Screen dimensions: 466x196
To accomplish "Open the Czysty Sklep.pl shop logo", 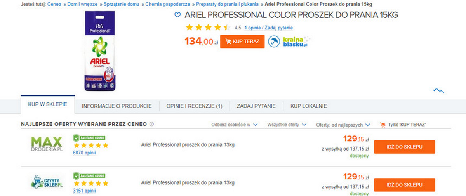I will pos(47,182).
